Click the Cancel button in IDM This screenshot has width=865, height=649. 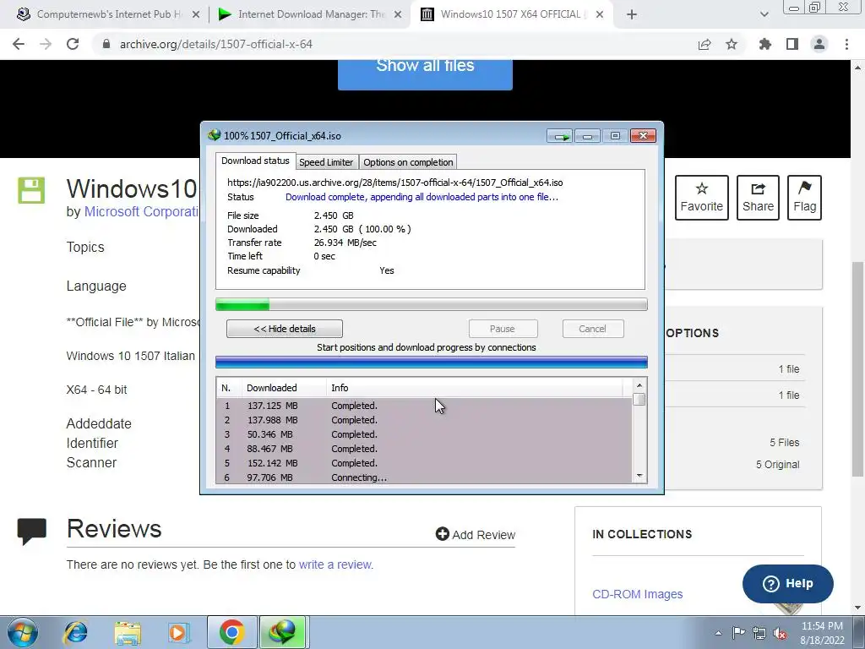(x=592, y=329)
